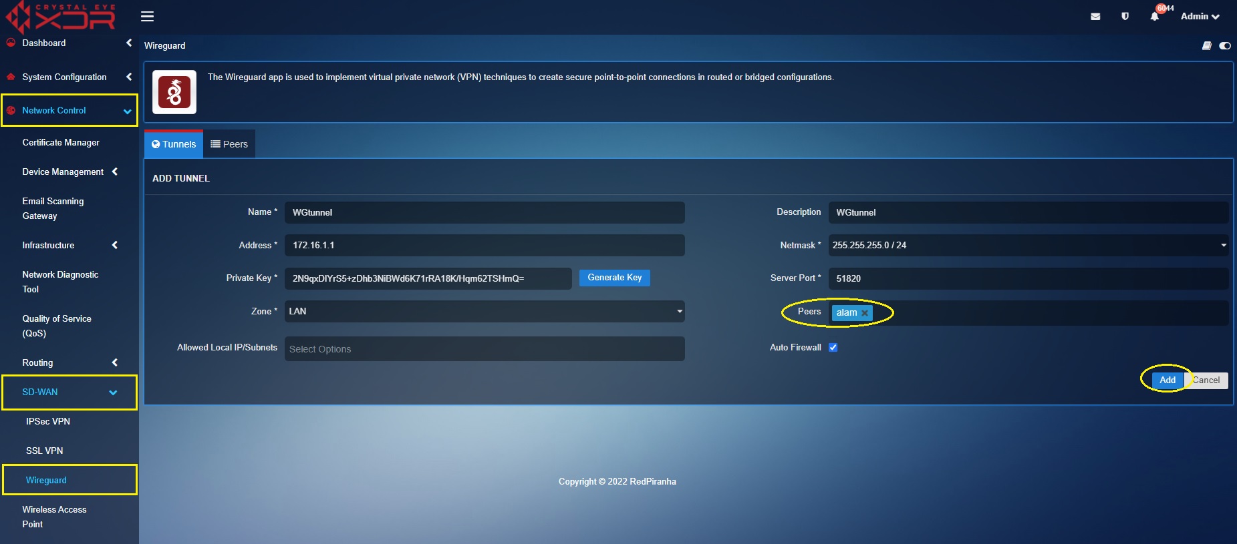
Task: Click the Wireguard dragon app icon
Action: tap(174, 92)
